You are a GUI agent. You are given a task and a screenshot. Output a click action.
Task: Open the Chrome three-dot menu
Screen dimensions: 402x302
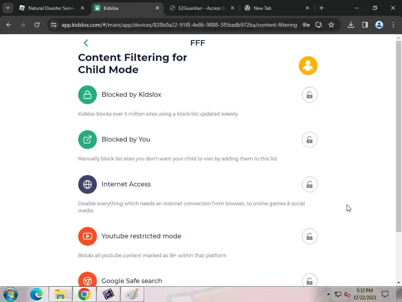tap(393, 25)
